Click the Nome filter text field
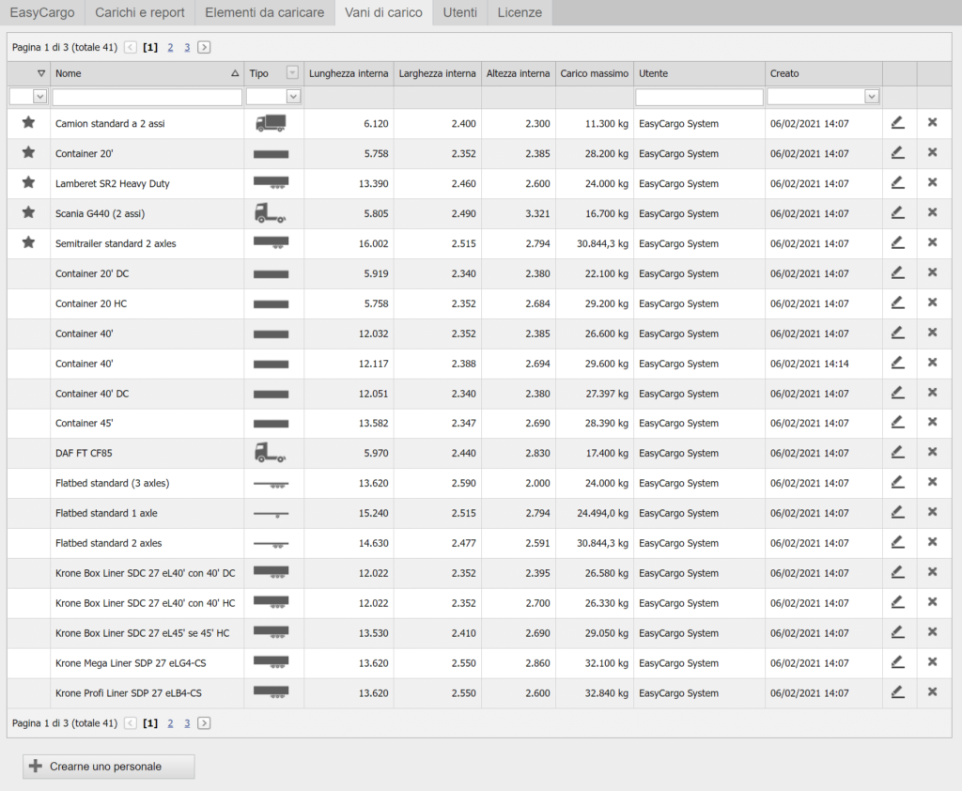 pos(147,97)
